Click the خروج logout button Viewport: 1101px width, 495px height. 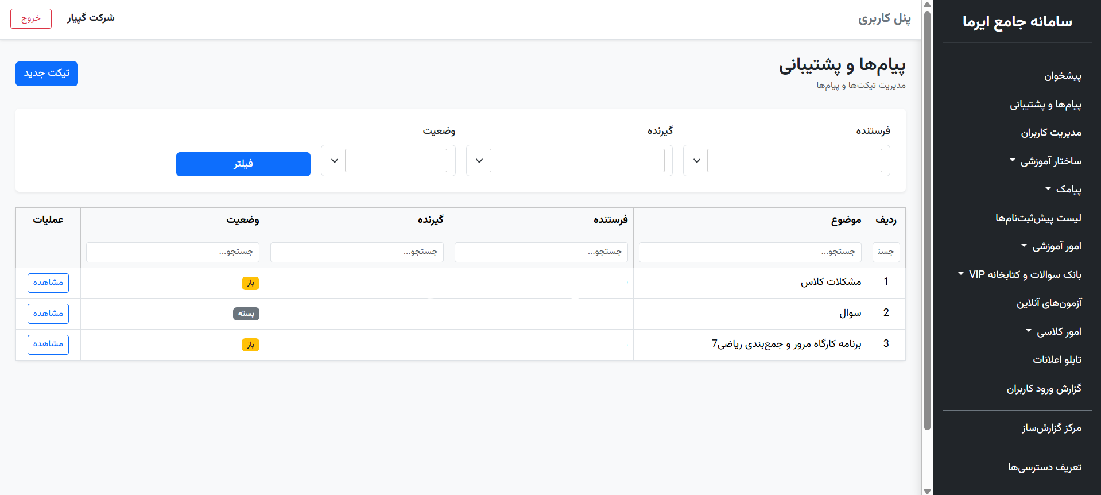pos(31,18)
